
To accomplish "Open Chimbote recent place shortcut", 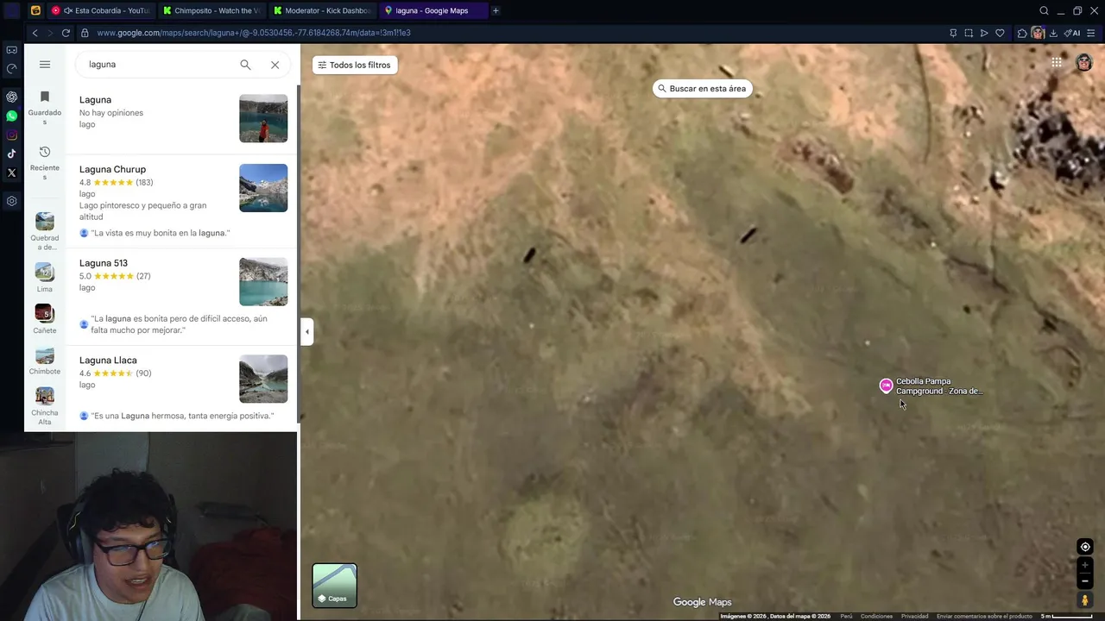I will (x=45, y=361).
